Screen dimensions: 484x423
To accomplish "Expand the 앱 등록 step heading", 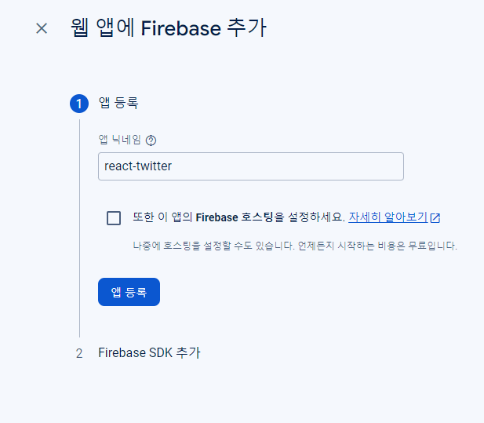I will (x=118, y=103).
